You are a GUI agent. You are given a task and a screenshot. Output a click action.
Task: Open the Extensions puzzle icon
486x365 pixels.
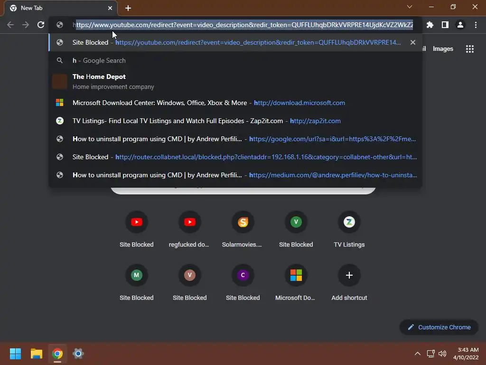click(430, 25)
